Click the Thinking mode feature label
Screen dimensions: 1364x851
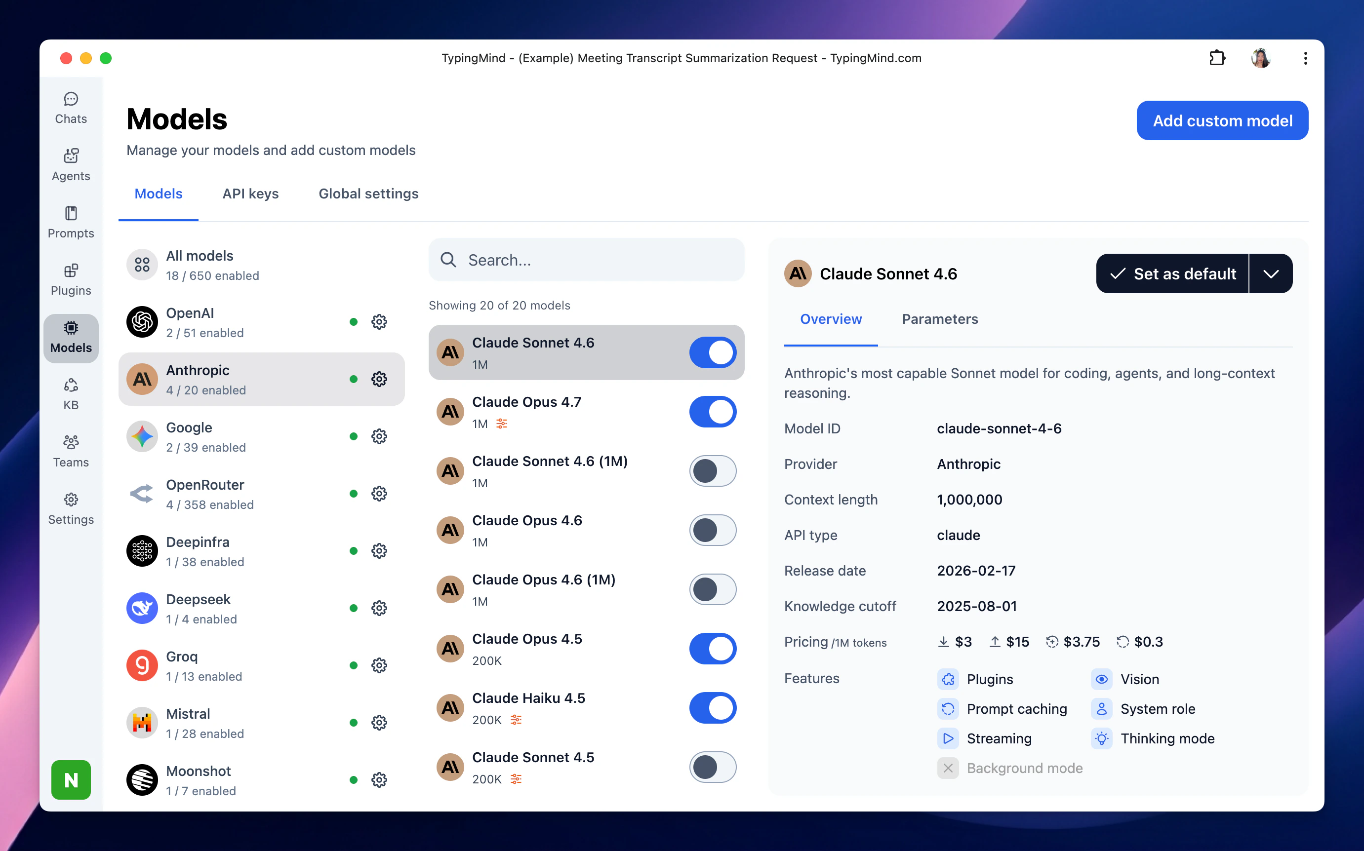[1167, 738]
